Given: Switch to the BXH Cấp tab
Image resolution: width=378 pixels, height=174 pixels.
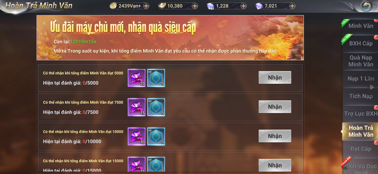Looking at the screenshot, I should point(361,44).
